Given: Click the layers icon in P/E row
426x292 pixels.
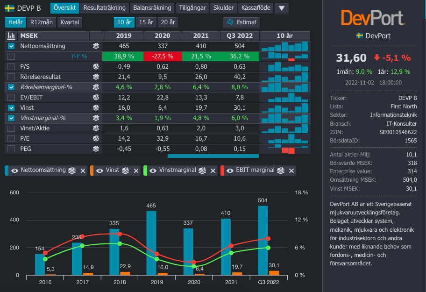Looking at the screenshot, I should pos(96,138).
